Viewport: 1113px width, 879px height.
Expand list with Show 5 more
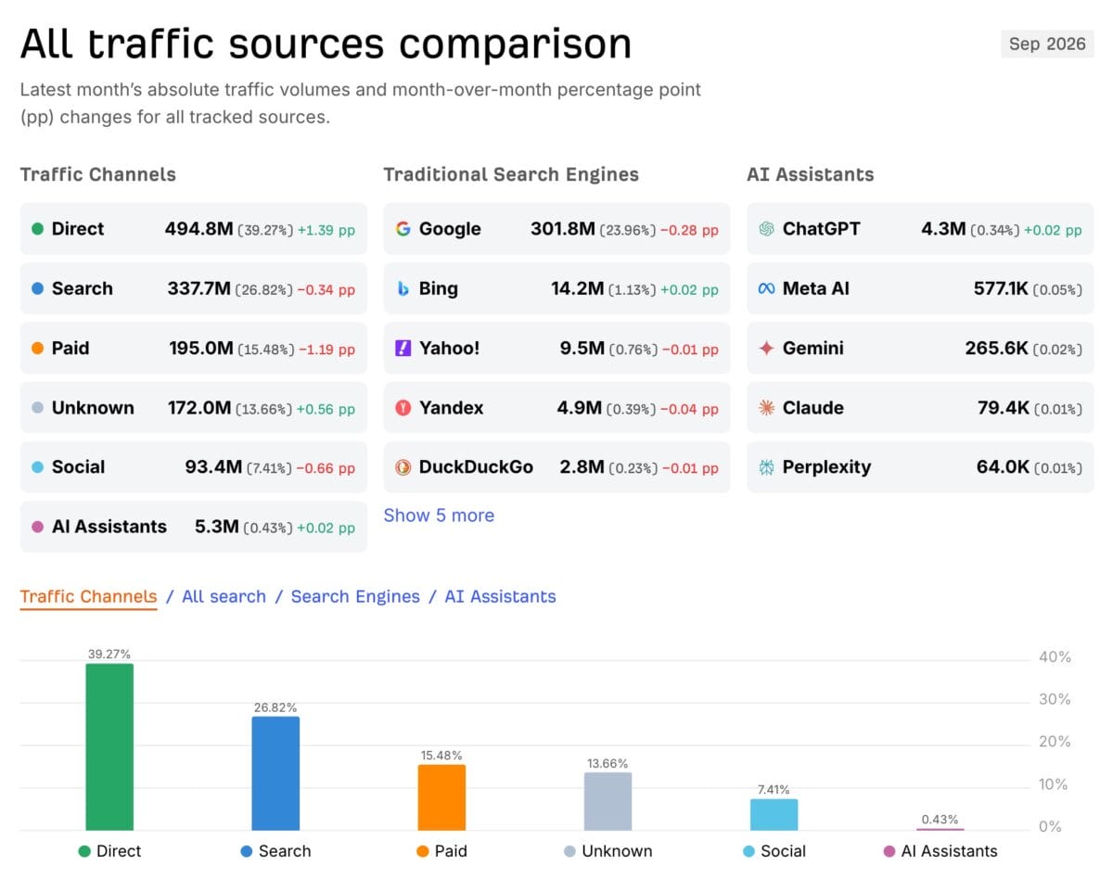click(x=439, y=516)
